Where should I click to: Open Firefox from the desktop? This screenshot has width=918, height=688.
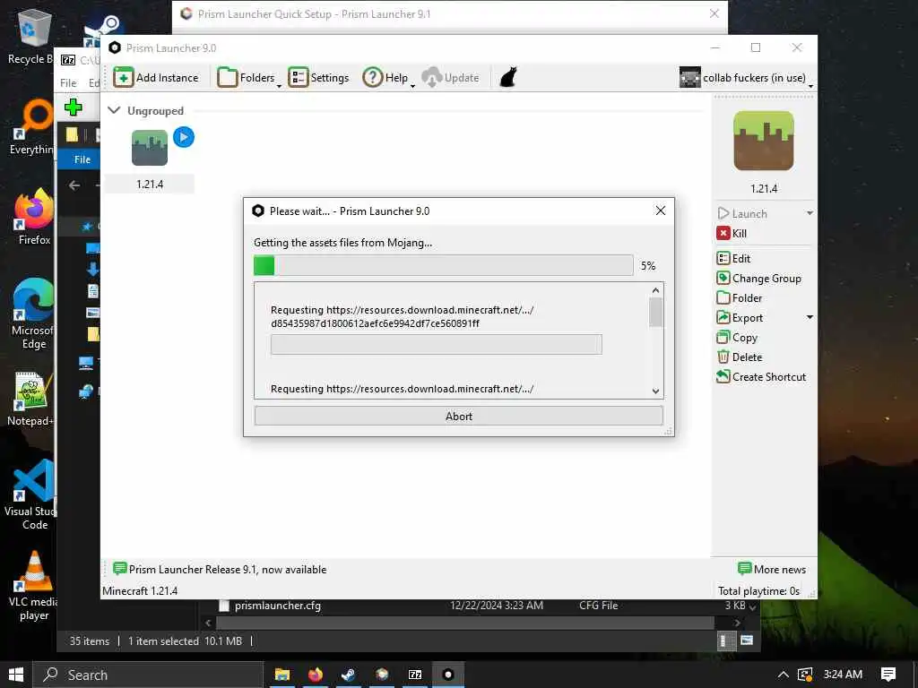(34, 217)
